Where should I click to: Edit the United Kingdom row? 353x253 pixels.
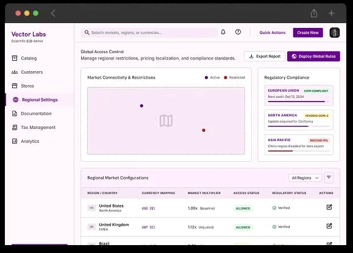click(x=329, y=226)
